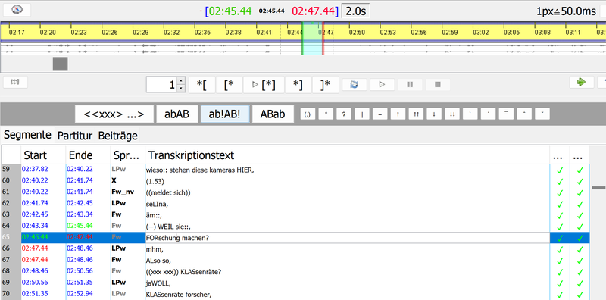Viewport: 606px width, 300px height.
Task: Increase the selection step spinner value
Action: 181,81
